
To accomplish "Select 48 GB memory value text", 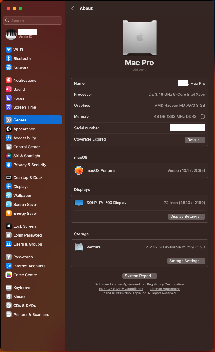I will [175, 117].
